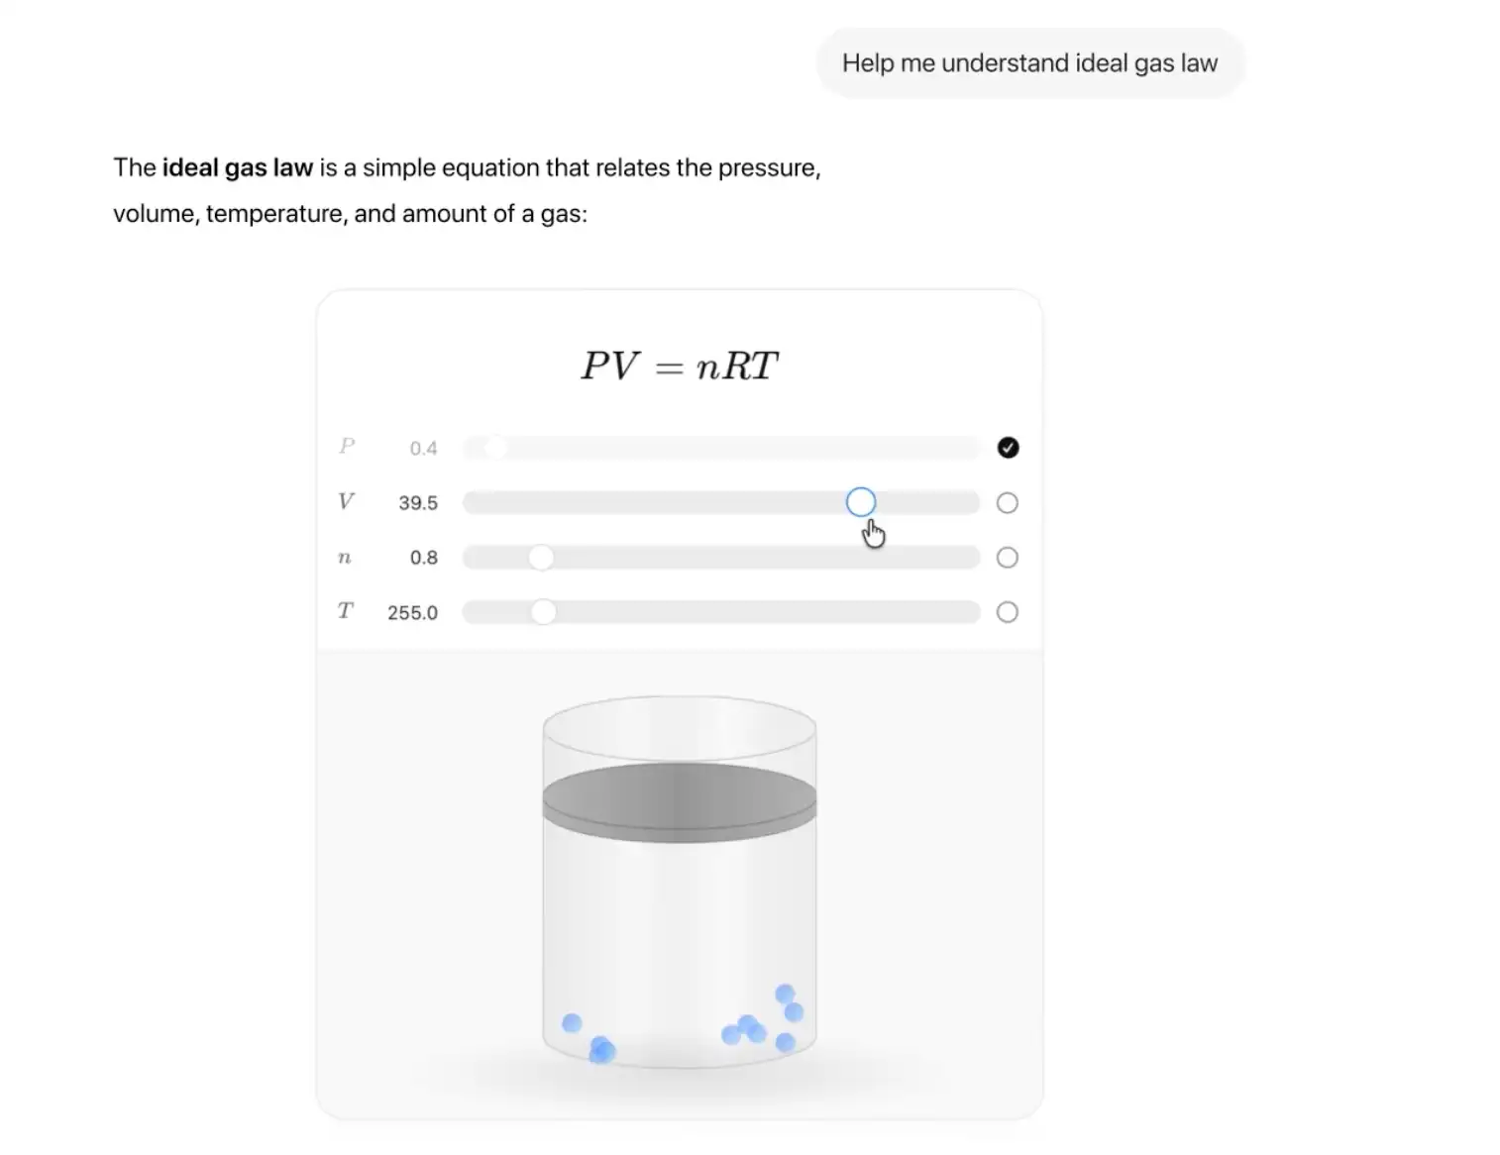
Task: Click the 255.0 temperature value
Action: (x=411, y=612)
